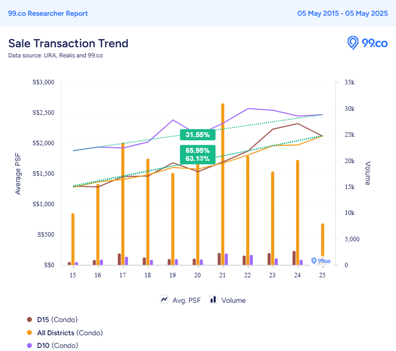396x351 pixels.
Task: Select the 31.55% trend label badge
Action: (x=198, y=135)
